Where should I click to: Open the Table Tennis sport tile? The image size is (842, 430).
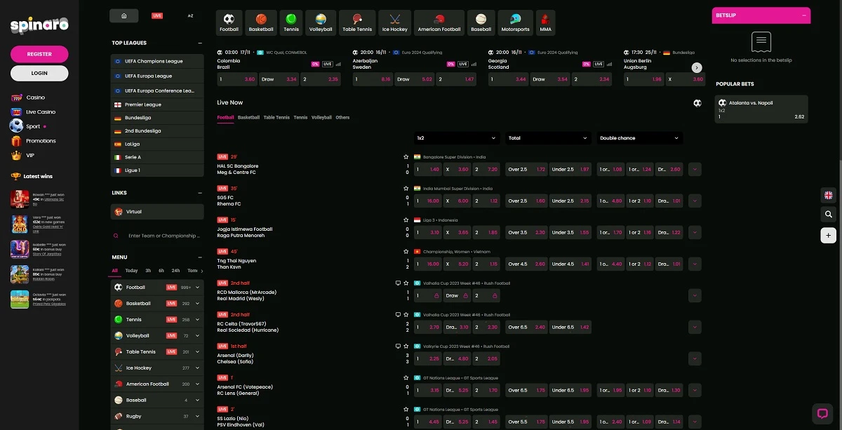click(x=357, y=22)
